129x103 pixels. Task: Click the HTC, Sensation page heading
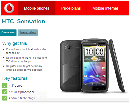click(23, 21)
